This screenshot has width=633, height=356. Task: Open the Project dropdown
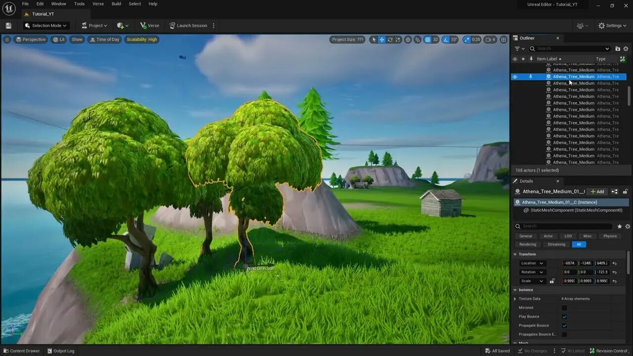(94, 26)
